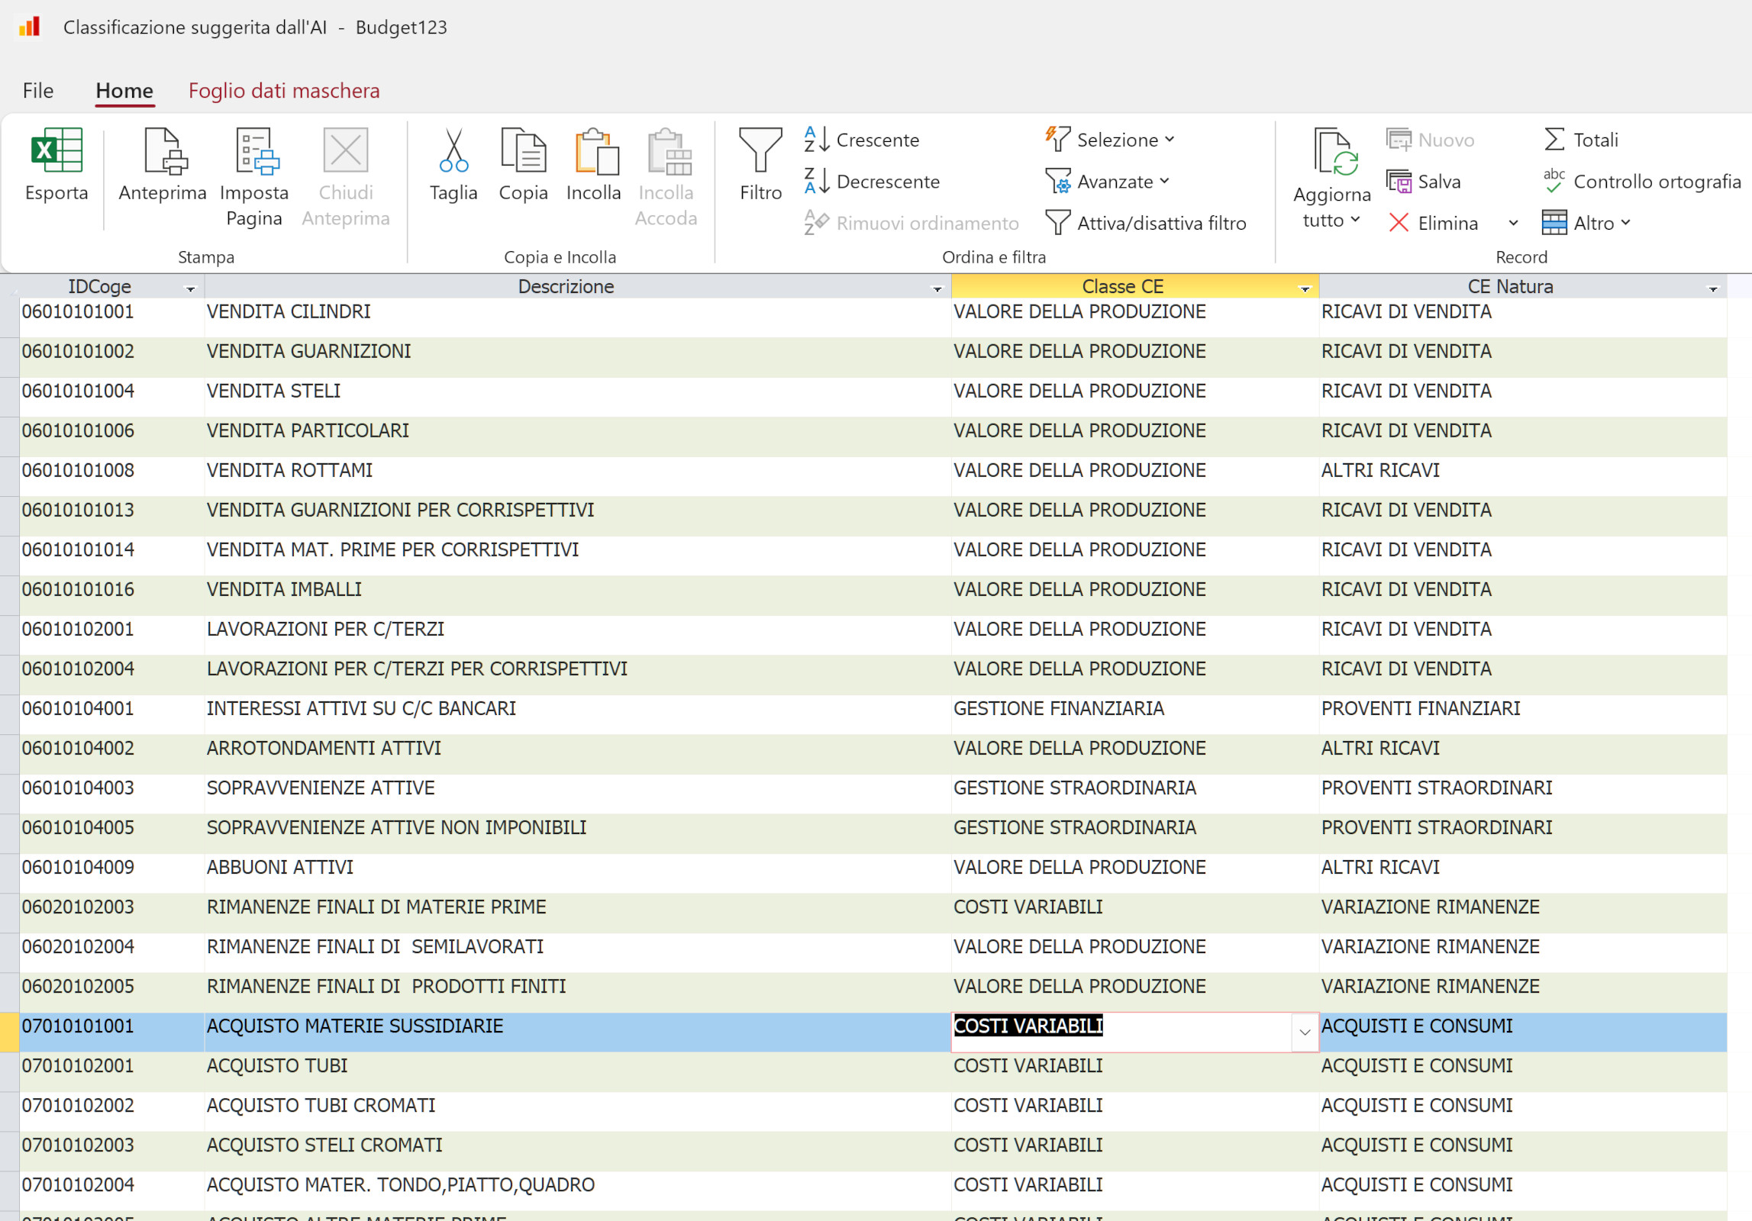Open Avanzate filter dropdown
The image size is (1752, 1221).
[x=1107, y=182]
